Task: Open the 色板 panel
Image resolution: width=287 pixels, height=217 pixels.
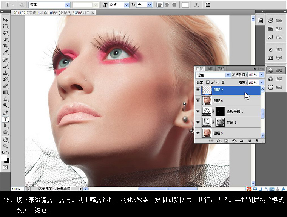Action: 275,29
